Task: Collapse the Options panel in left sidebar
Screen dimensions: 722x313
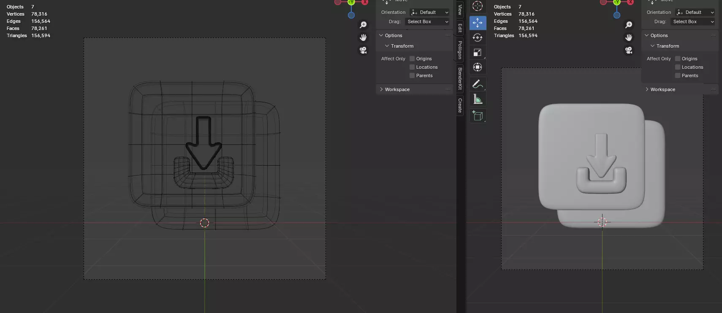Action: point(381,35)
